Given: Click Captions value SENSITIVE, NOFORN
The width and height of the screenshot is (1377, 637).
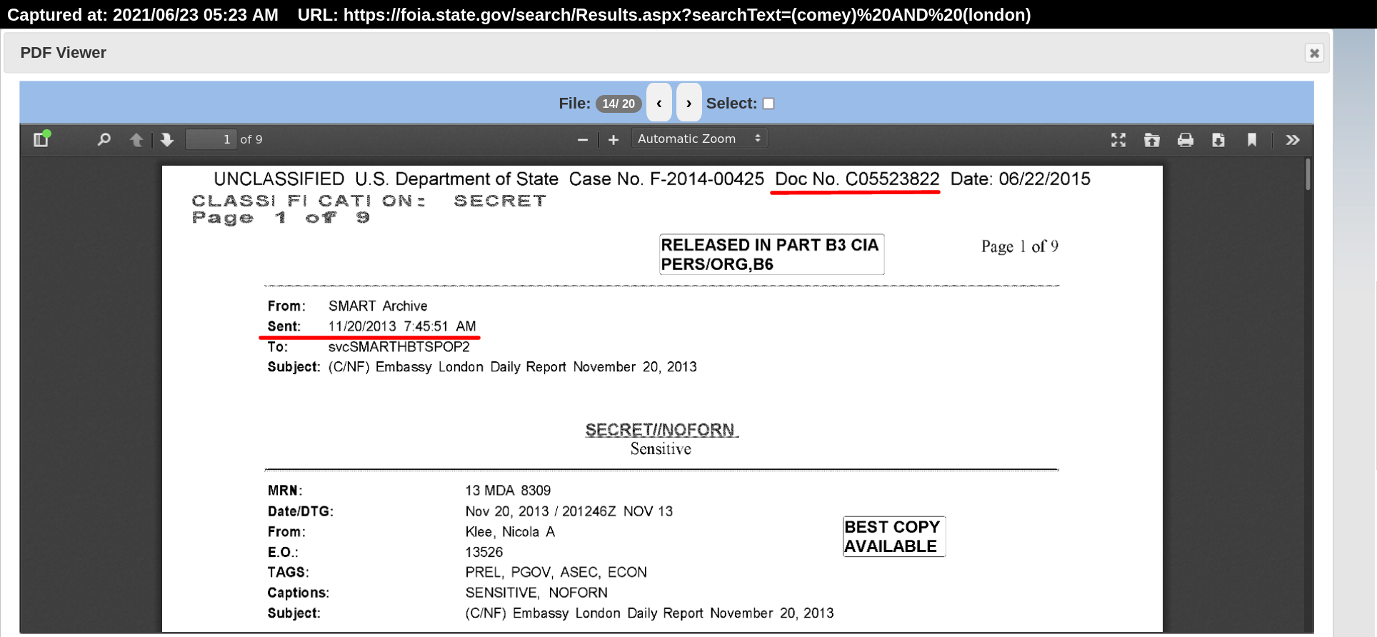Looking at the screenshot, I should [x=536, y=593].
